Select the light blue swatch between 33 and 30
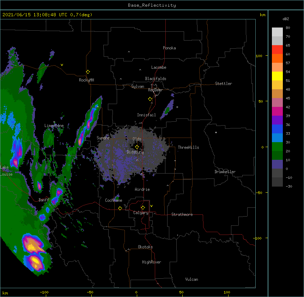This screenshot has width=304, height=297. tap(277, 138)
